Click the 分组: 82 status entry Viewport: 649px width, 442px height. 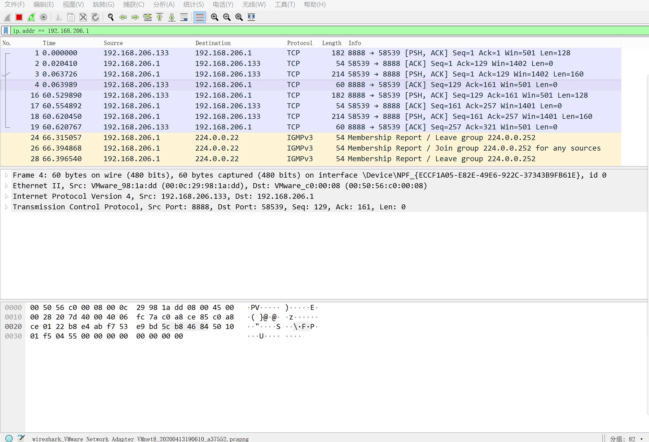pos(622,439)
